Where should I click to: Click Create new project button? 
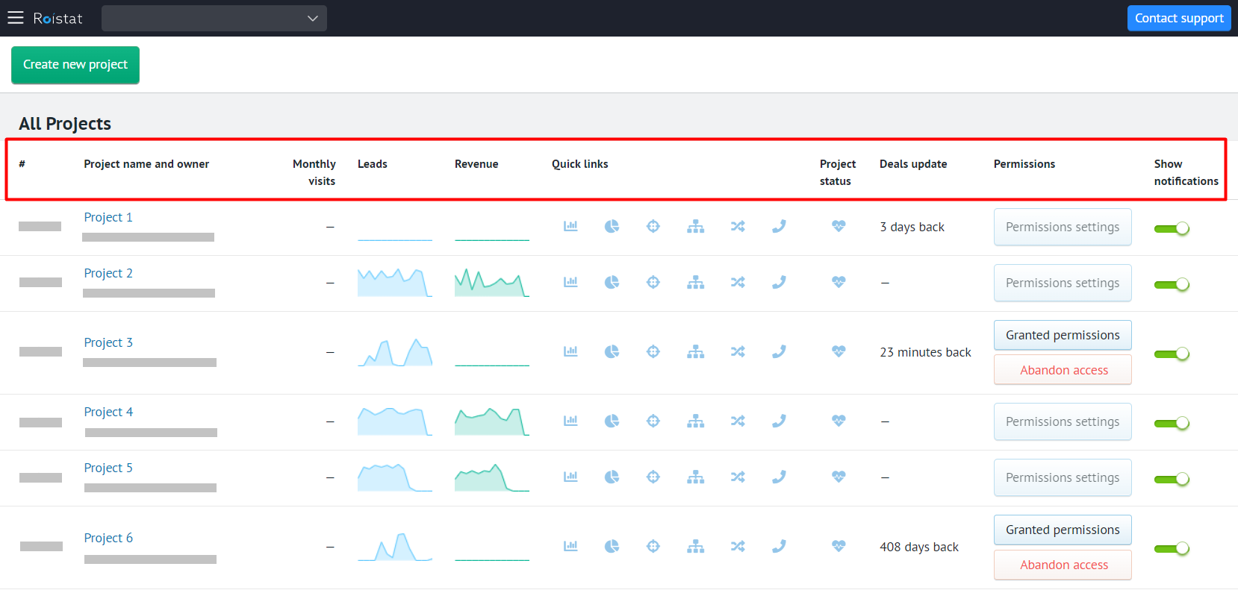pos(75,65)
